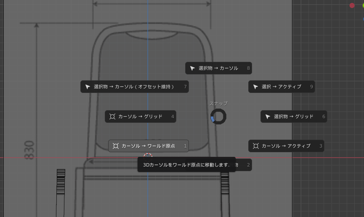Click the partially hidden pie entry numbered 2

pyautogui.click(x=244, y=165)
